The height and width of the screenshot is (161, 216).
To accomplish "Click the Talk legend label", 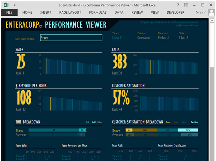I will tap(87, 122).
